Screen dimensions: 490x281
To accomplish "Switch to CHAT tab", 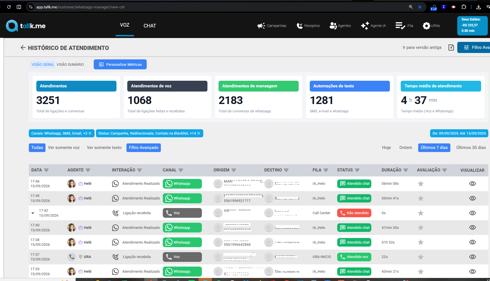I will click(150, 26).
